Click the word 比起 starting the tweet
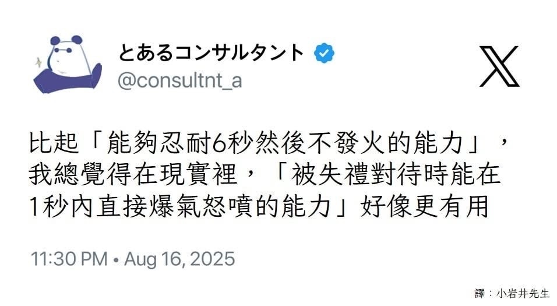This screenshot has height=306, width=557. [54, 143]
